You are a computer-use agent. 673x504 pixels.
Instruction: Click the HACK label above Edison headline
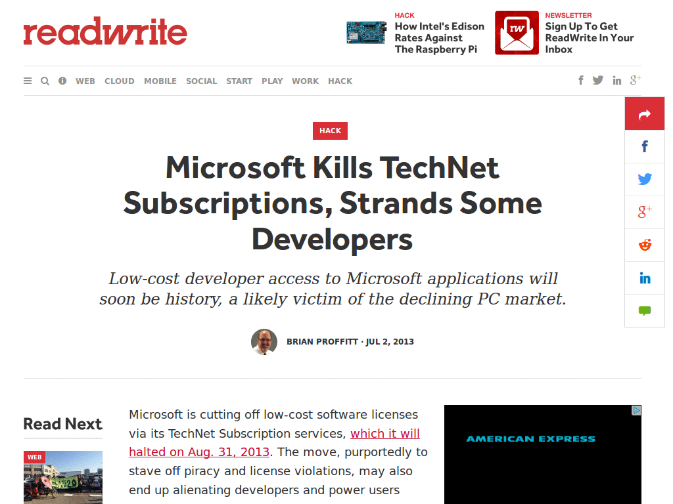click(404, 16)
